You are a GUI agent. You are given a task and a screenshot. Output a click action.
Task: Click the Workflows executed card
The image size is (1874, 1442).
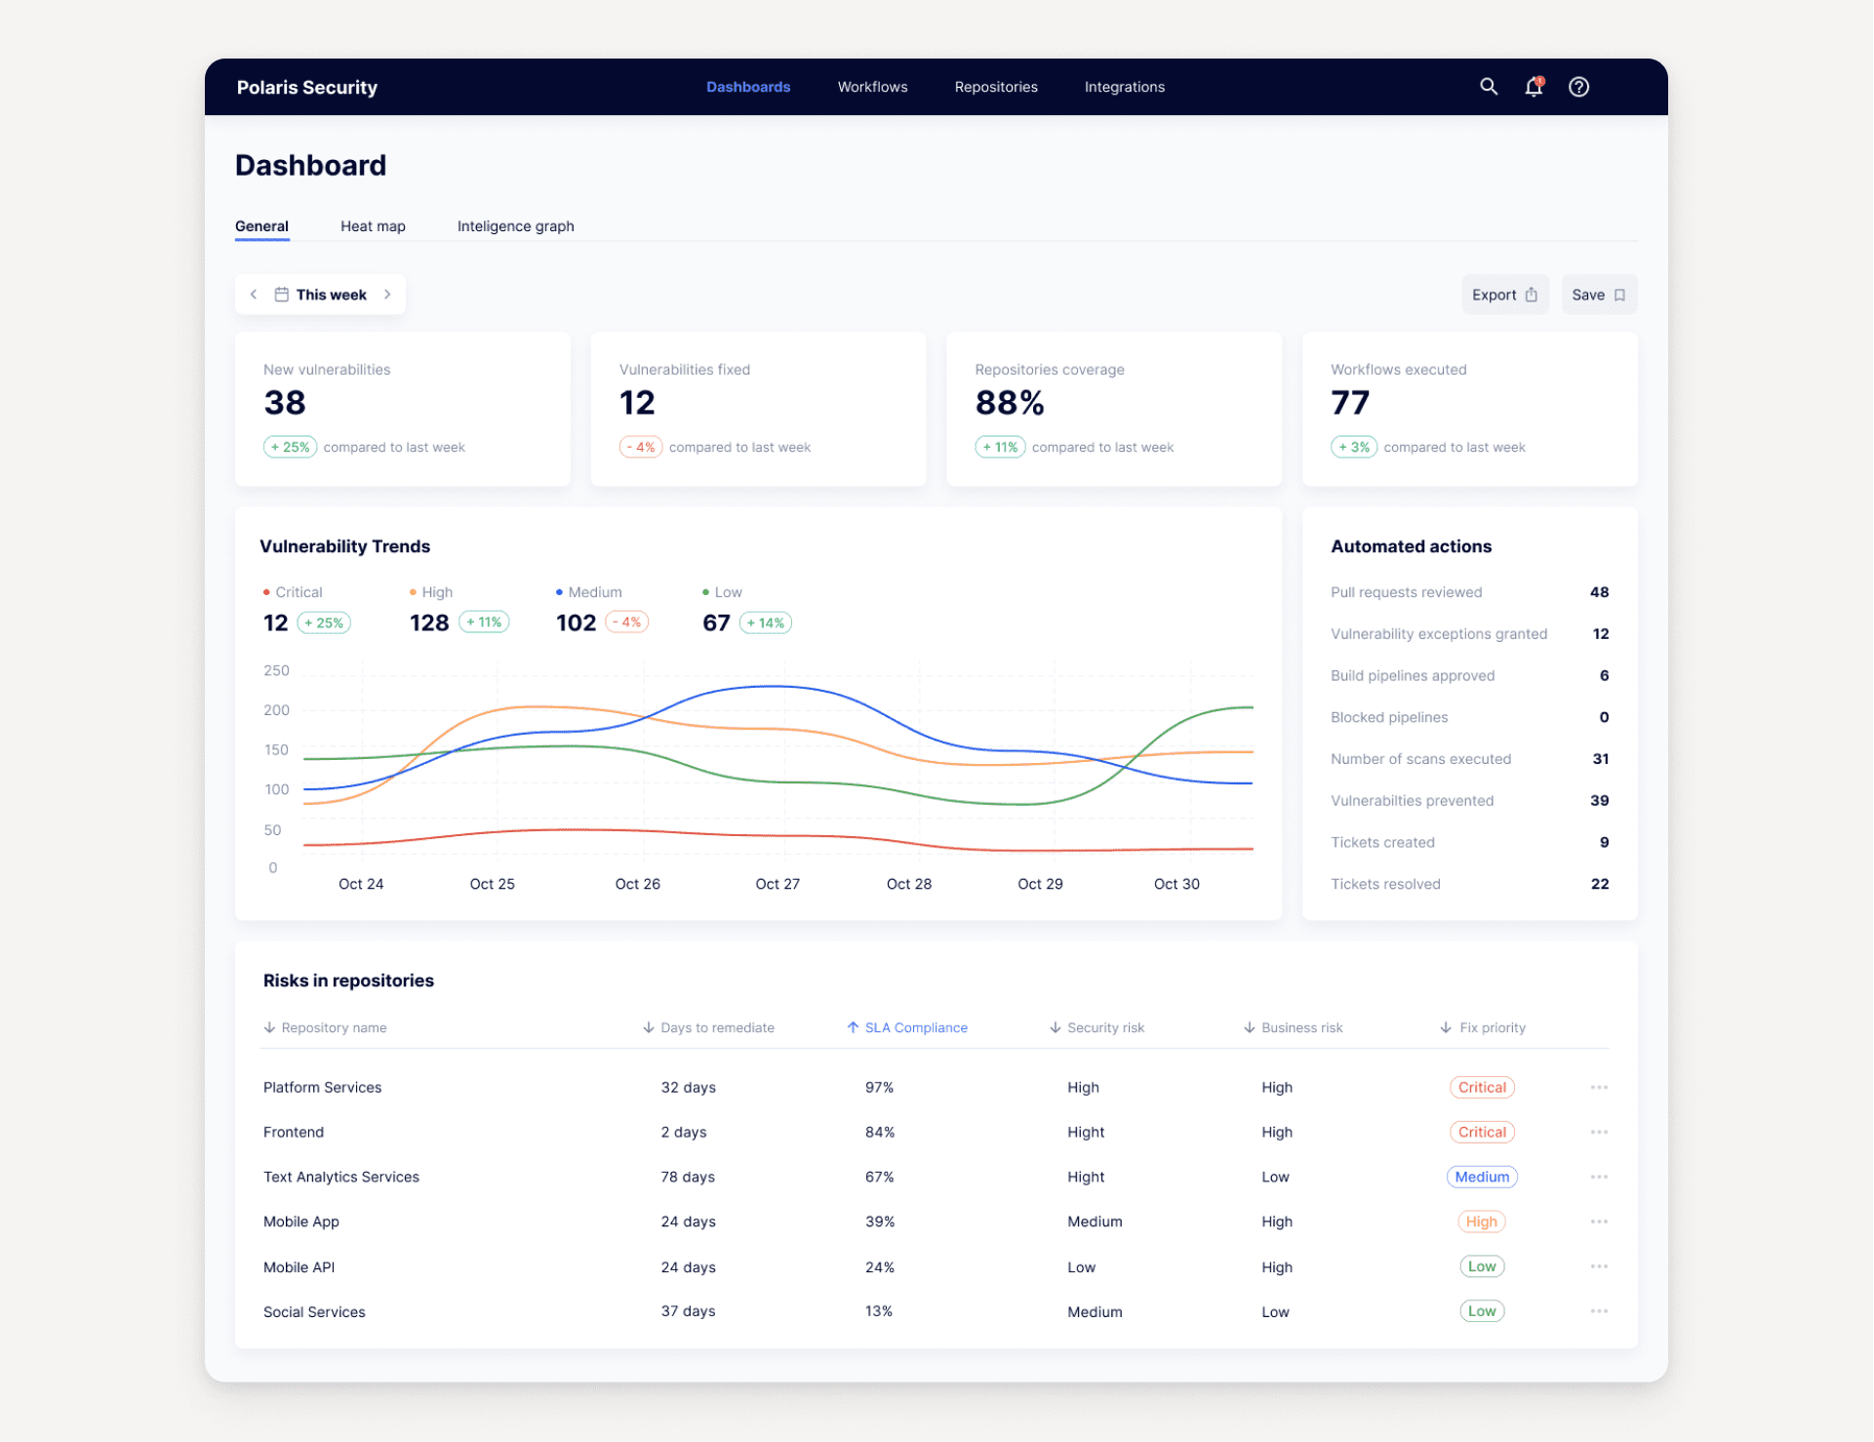tap(1469, 409)
